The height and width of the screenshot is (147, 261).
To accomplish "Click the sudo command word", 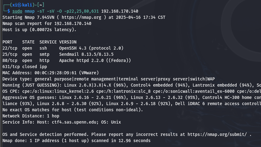I will pos(17,11).
